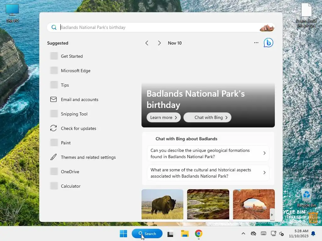The image size is (322, 241).
Task: Click the Chat with Bing button
Action: tap(207, 117)
